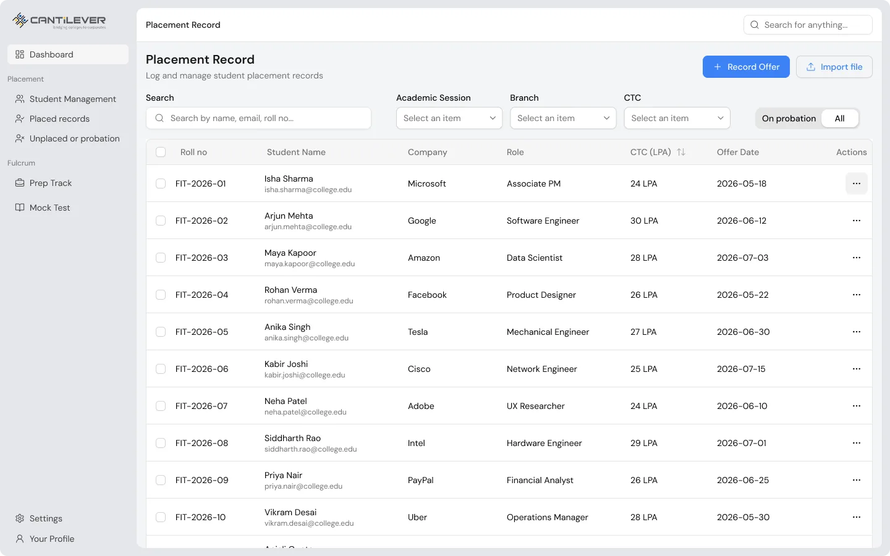The image size is (890, 556).
Task: Click the Cantilever logo
Action: click(59, 21)
